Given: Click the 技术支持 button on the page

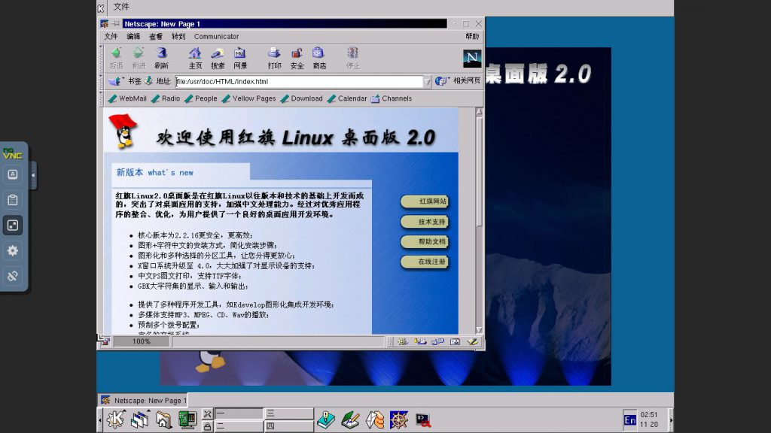Looking at the screenshot, I should pos(425,222).
